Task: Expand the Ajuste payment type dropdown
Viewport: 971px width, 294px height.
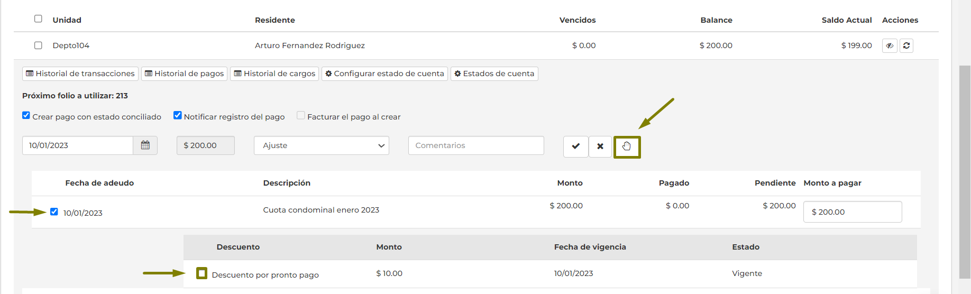Action: [322, 145]
